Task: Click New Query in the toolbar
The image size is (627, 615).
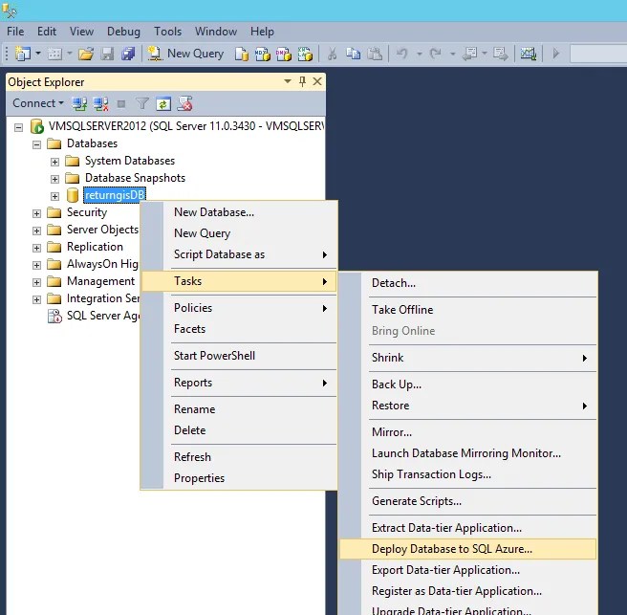Action: pos(186,54)
